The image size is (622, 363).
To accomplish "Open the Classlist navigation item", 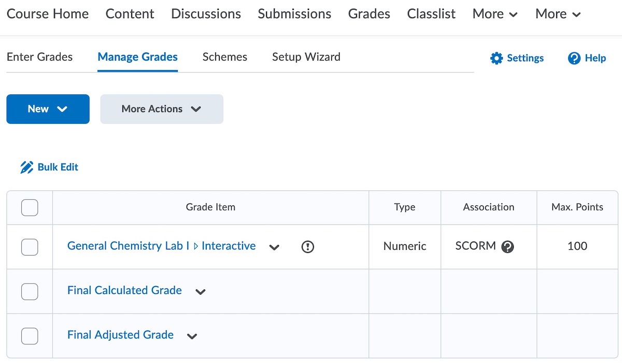I will [431, 14].
